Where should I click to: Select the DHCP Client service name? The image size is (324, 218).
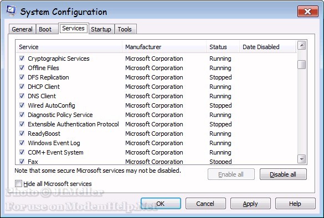click(44, 87)
